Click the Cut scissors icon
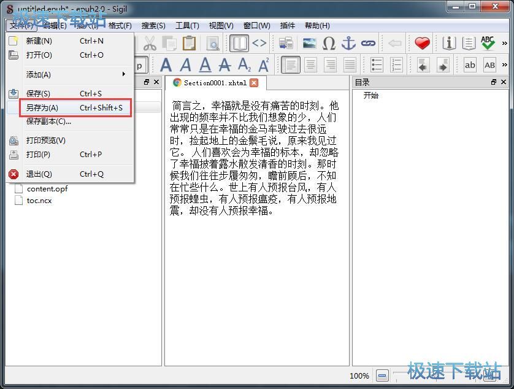The image size is (514, 389). click(150, 44)
